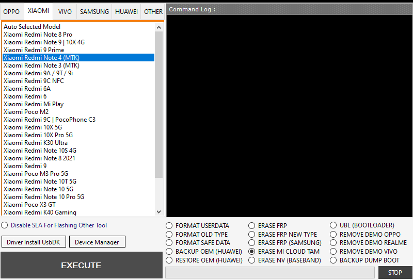This screenshot has height=280, width=413.
Task: Choose Xiaomi Redmi Note 3 (MTK)
Action: point(78,65)
